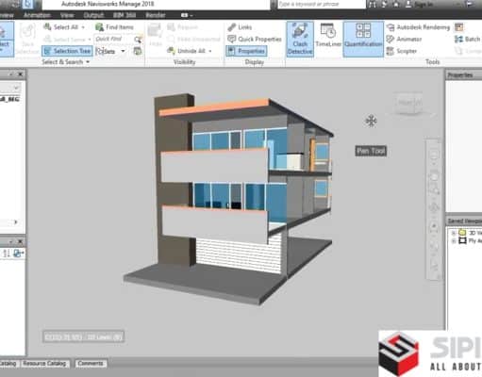Click the Appearance Profiler icon beside Autodesk Rendering

pyautogui.click(x=459, y=27)
